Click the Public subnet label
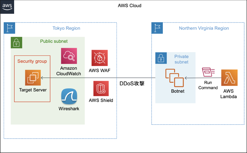 54,41
